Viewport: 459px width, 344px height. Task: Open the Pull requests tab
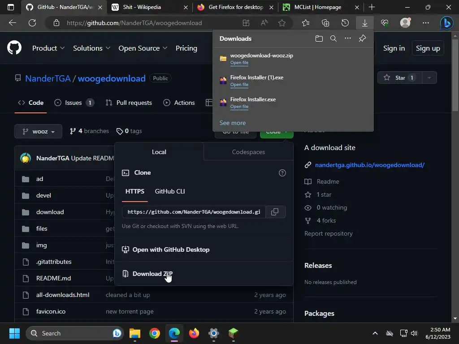point(129,103)
